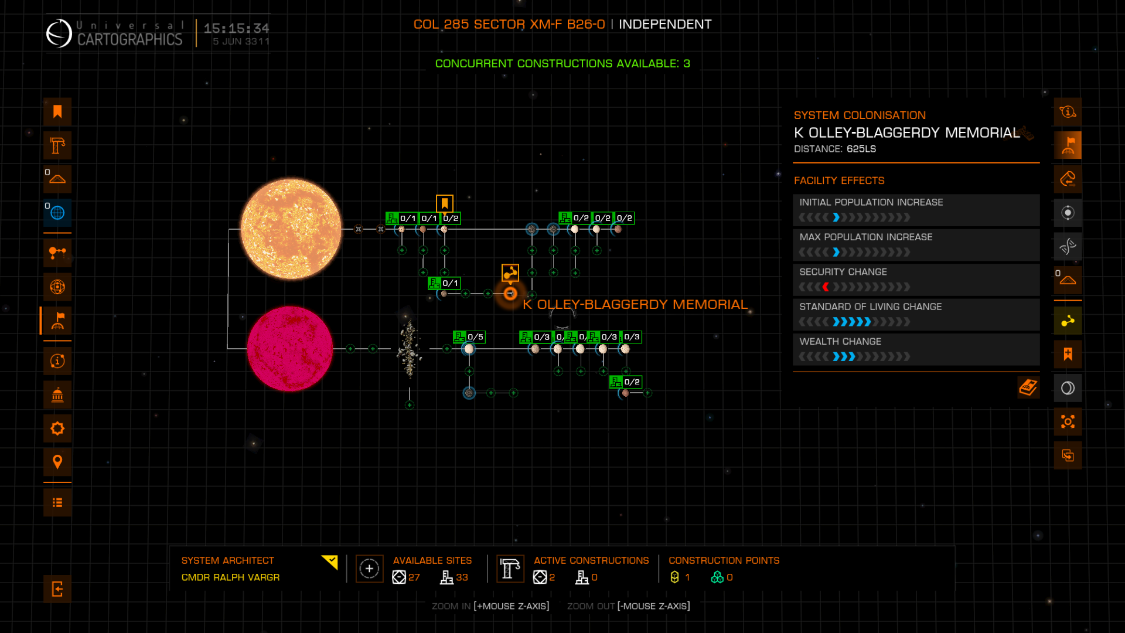
Task: Select the pink-red star
Action: click(x=290, y=349)
